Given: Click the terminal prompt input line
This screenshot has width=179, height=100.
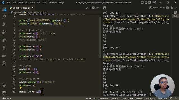Looking at the screenshot, I should (x=127, y=95).
